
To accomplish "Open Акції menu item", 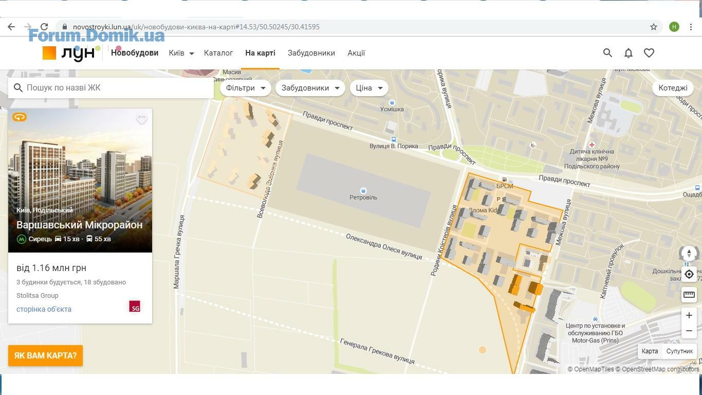I will coord(356,52).
